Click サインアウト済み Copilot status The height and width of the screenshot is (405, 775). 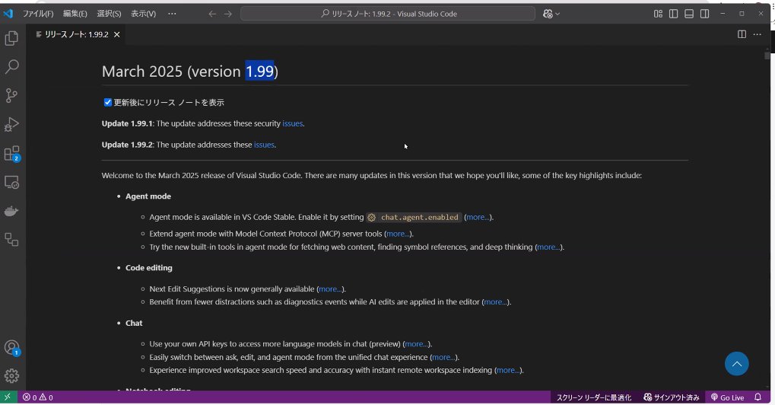coord(672,397)
